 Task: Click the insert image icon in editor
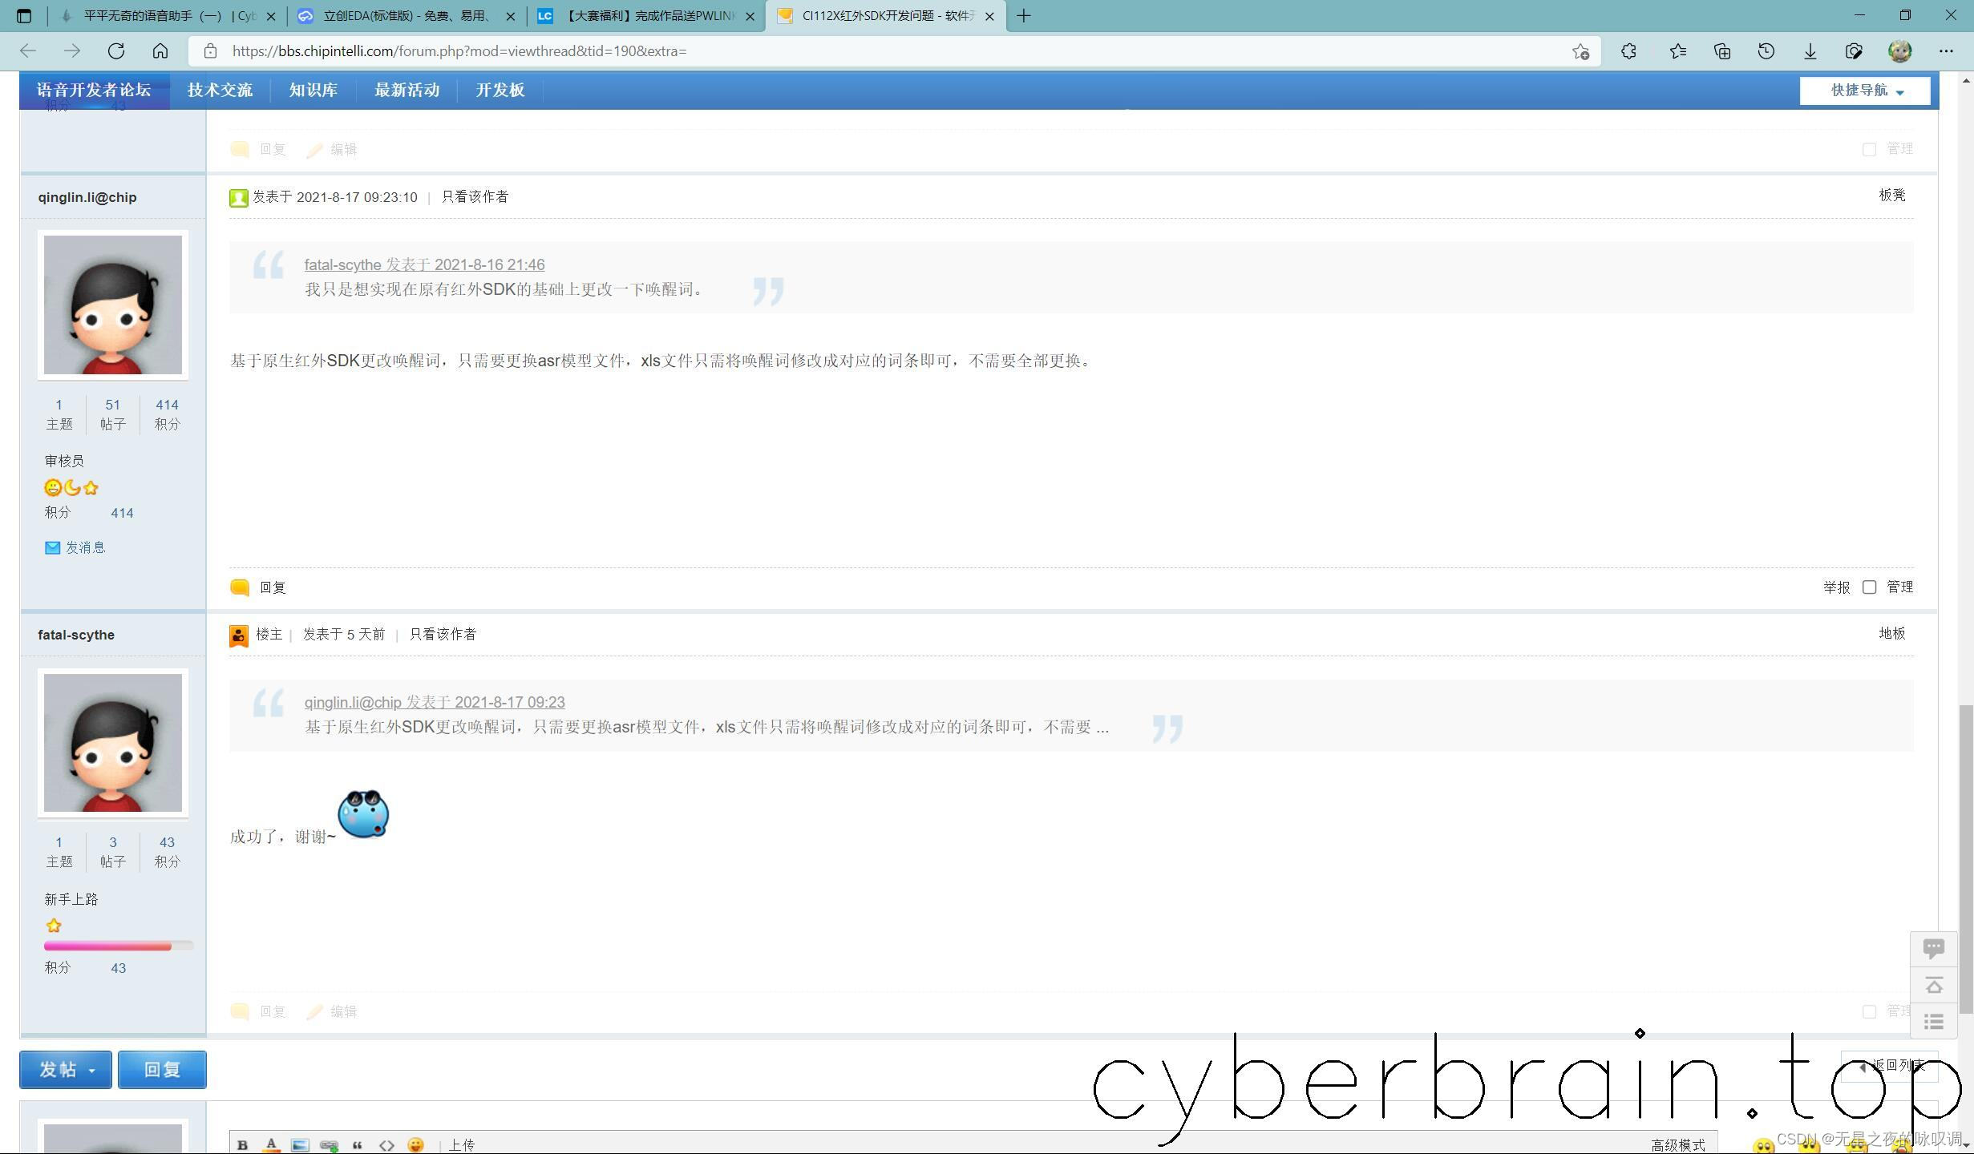[300, 1144]
